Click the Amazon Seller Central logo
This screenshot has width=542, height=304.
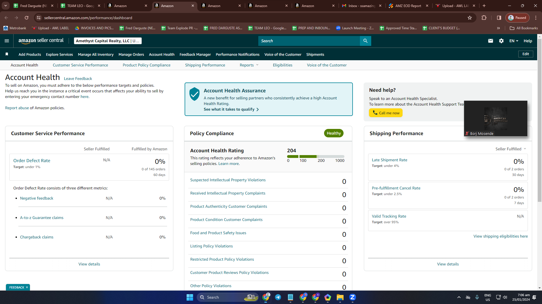pyautogui.click(x=41, y=41)
